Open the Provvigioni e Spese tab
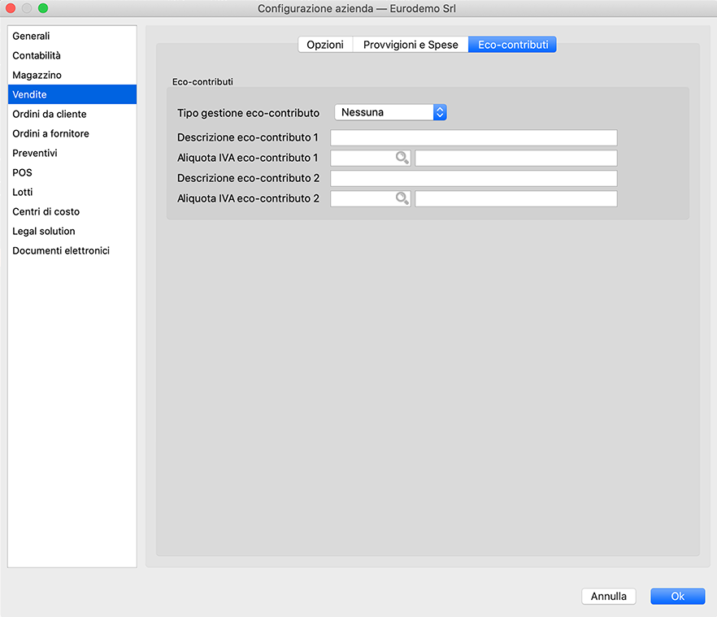Image resolution: width=717 pixels, height=617 pixels. point(411,45)
